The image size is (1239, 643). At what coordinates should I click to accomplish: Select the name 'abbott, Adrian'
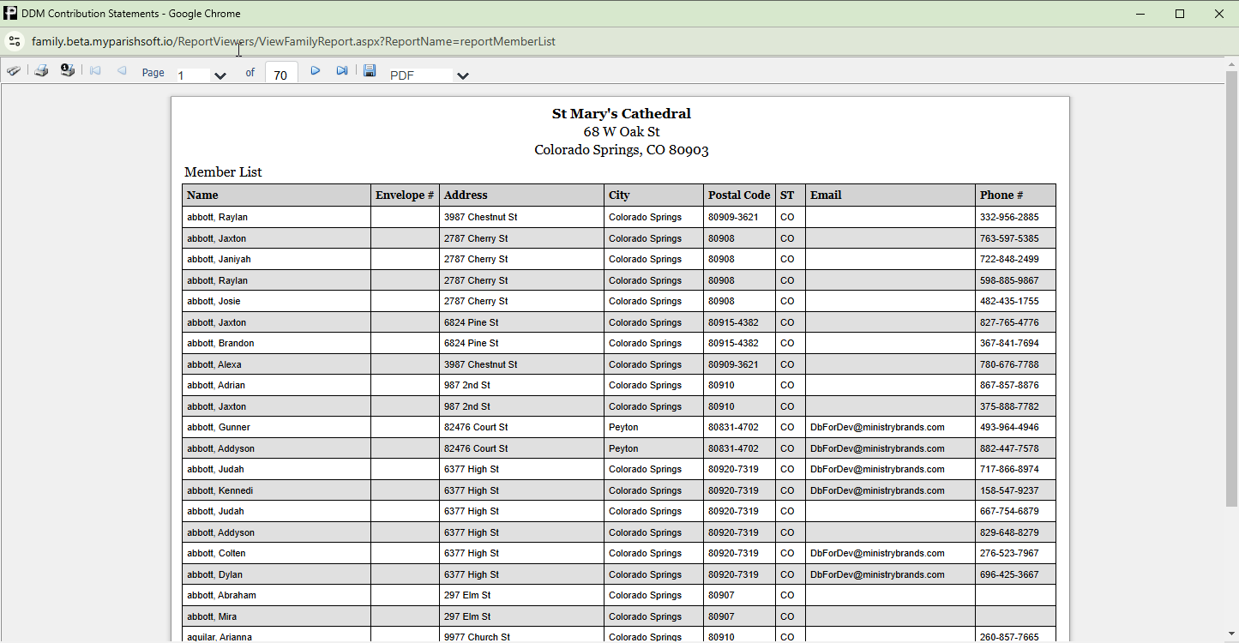[x=216, y=386]
